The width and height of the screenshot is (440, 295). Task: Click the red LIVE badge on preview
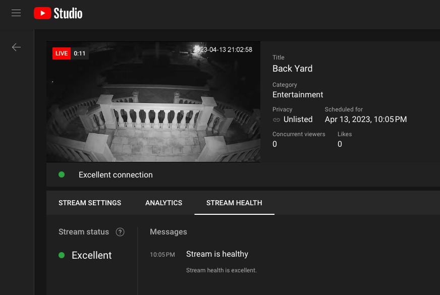pyautogui.click(x=62, y=53)
